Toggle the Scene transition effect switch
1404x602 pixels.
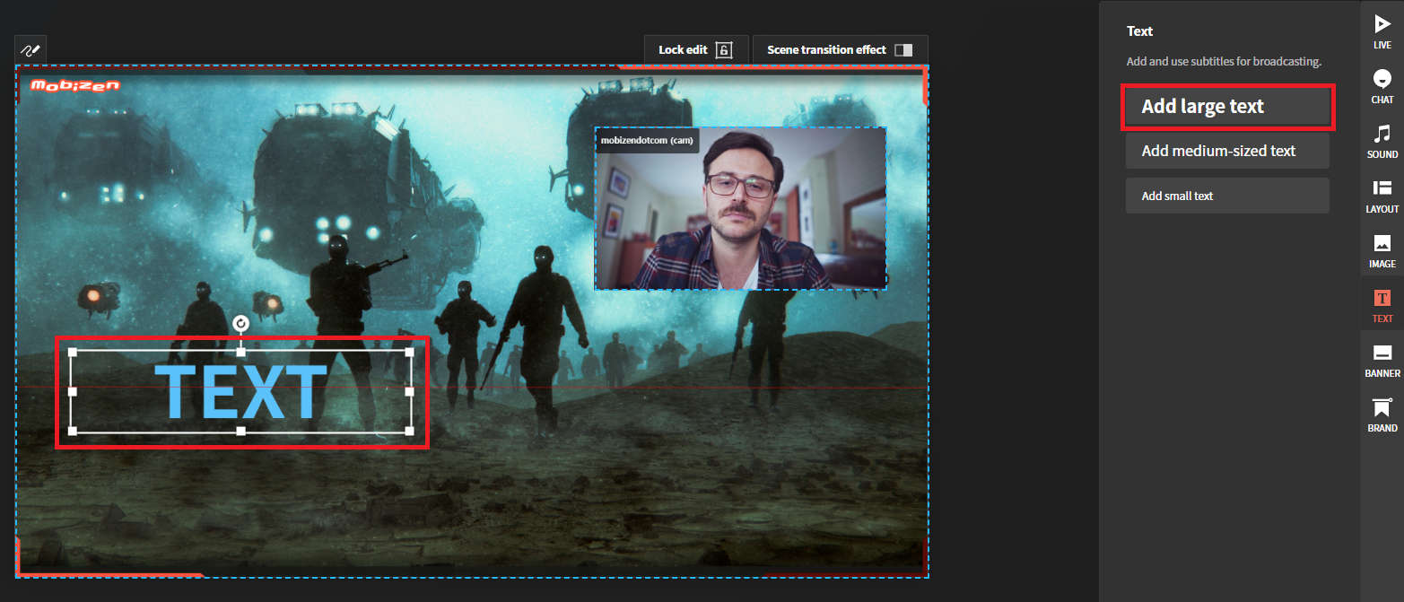(x=903, y=50)
